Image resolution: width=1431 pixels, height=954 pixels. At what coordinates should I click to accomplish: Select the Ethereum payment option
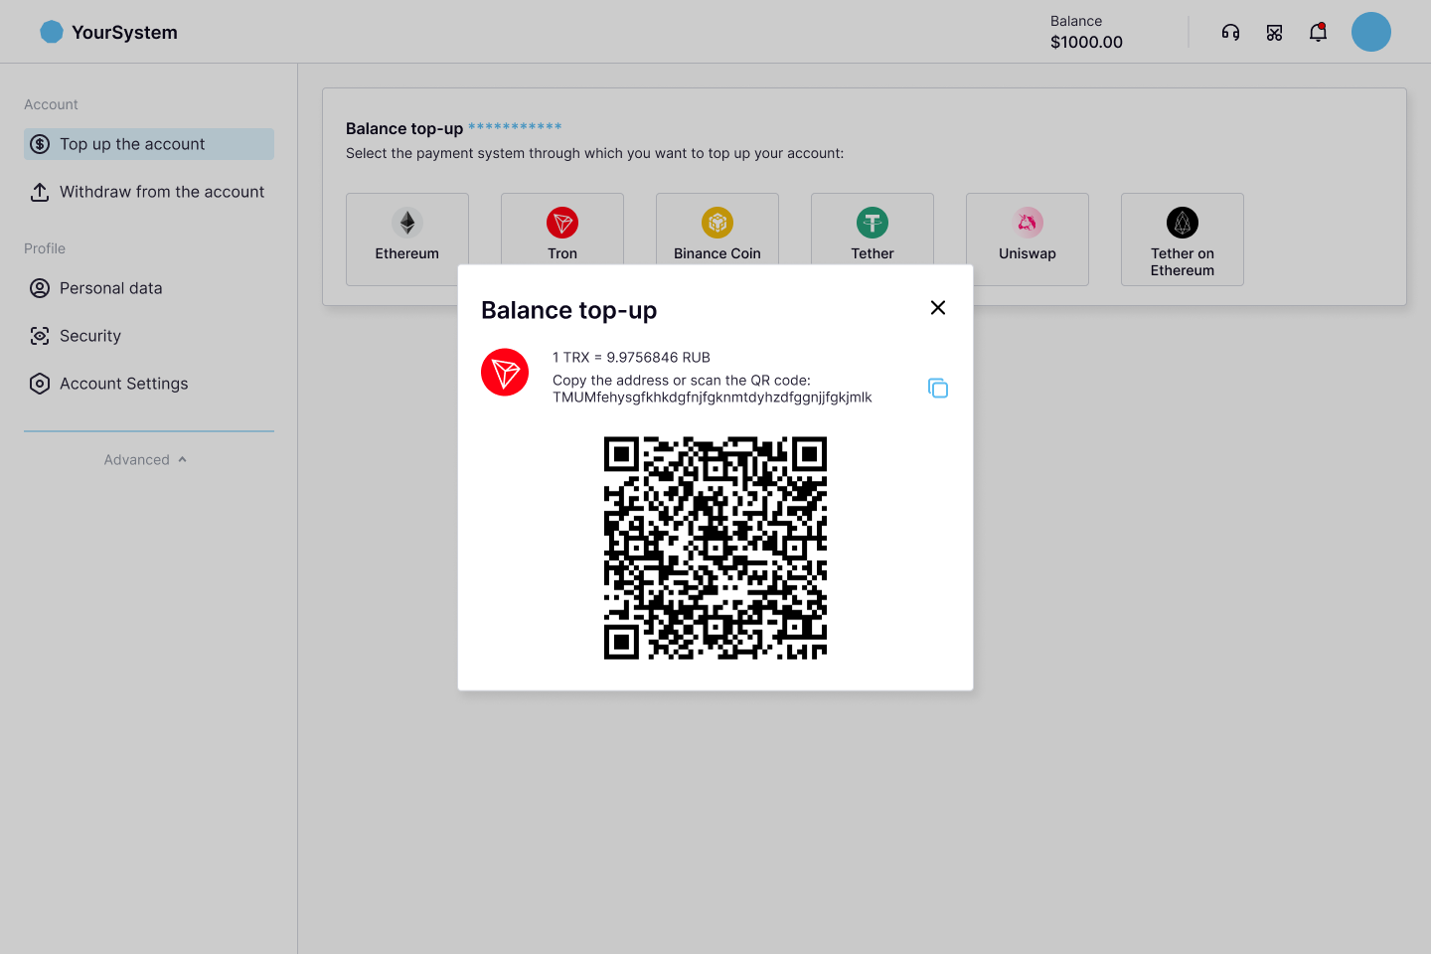click(x=407, y=237)
